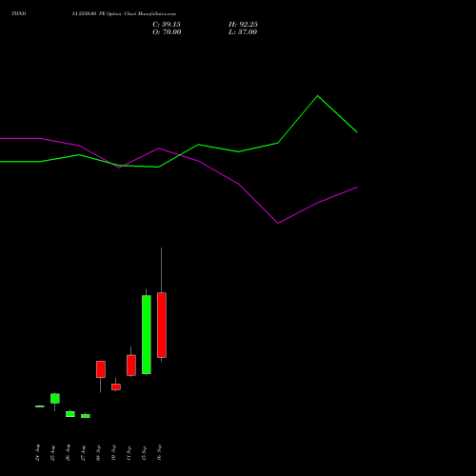Screen dimensions: 476x476
Task: Click the 10 Sep date label
Action: tap(113, 452)
